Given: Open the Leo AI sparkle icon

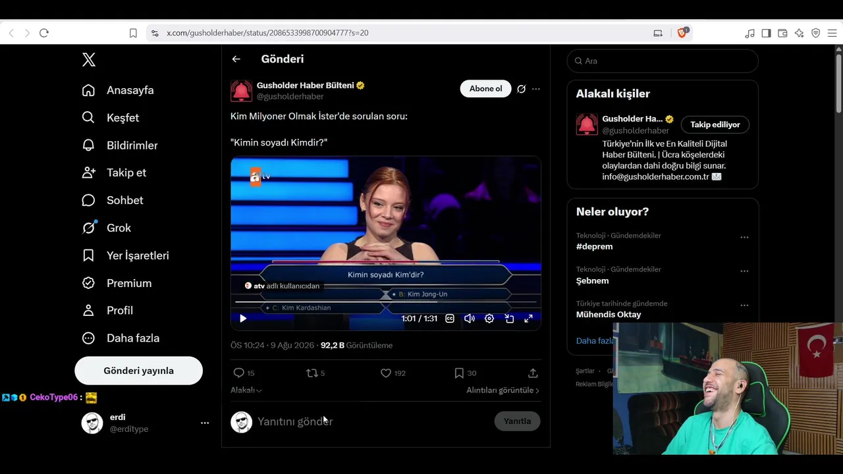Looking at the screenshot, I should (x=799, y=33).
